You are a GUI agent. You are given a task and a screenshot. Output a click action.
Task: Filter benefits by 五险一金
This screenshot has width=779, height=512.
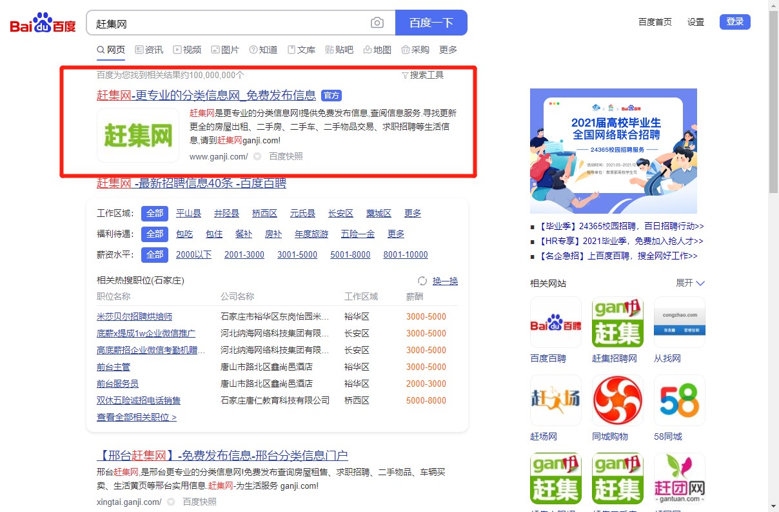(358, 234)
